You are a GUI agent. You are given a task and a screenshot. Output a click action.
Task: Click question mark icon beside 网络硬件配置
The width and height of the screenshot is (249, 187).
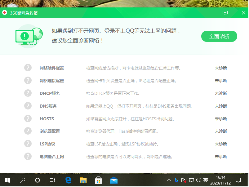coord(28,68)
